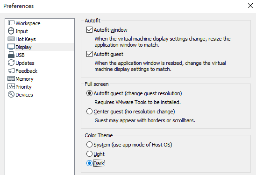This screenshot has width=256, height=175.
Task: Select the Display monitor icon
Action: pos(11,47)
